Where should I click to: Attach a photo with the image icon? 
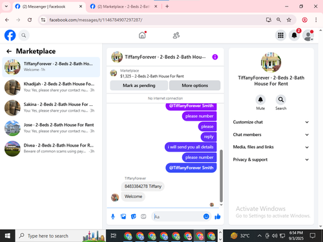[123, 217]
